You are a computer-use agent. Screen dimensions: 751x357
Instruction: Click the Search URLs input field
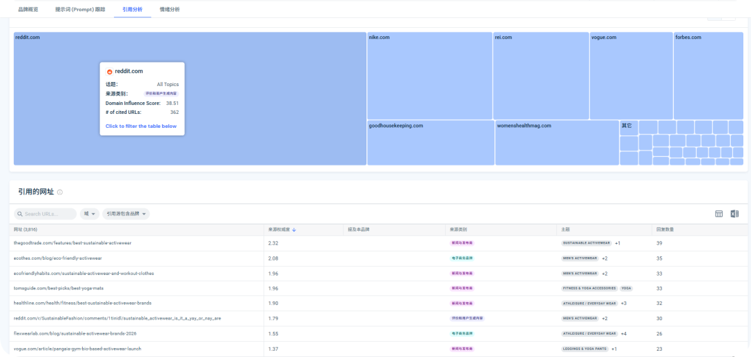(45, 214)
